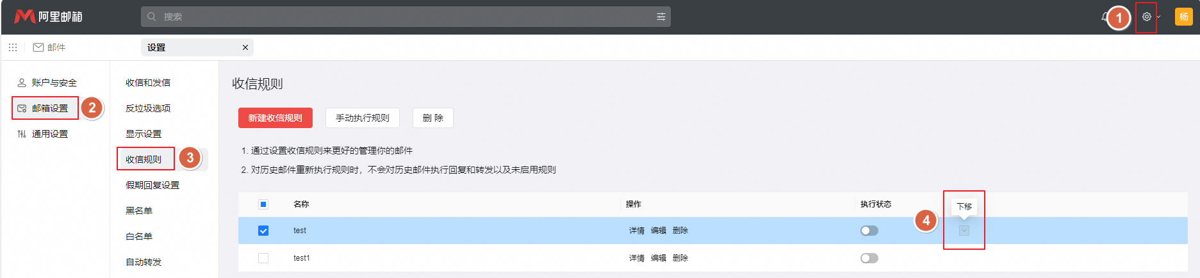Check the test1 rule checkbox
This screenshot has height=278, width=1200.
coord(263,258)
